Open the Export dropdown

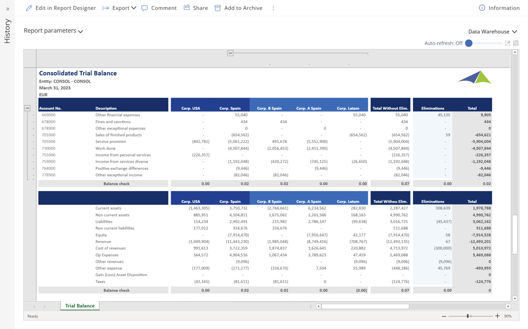tap(119, 8)
